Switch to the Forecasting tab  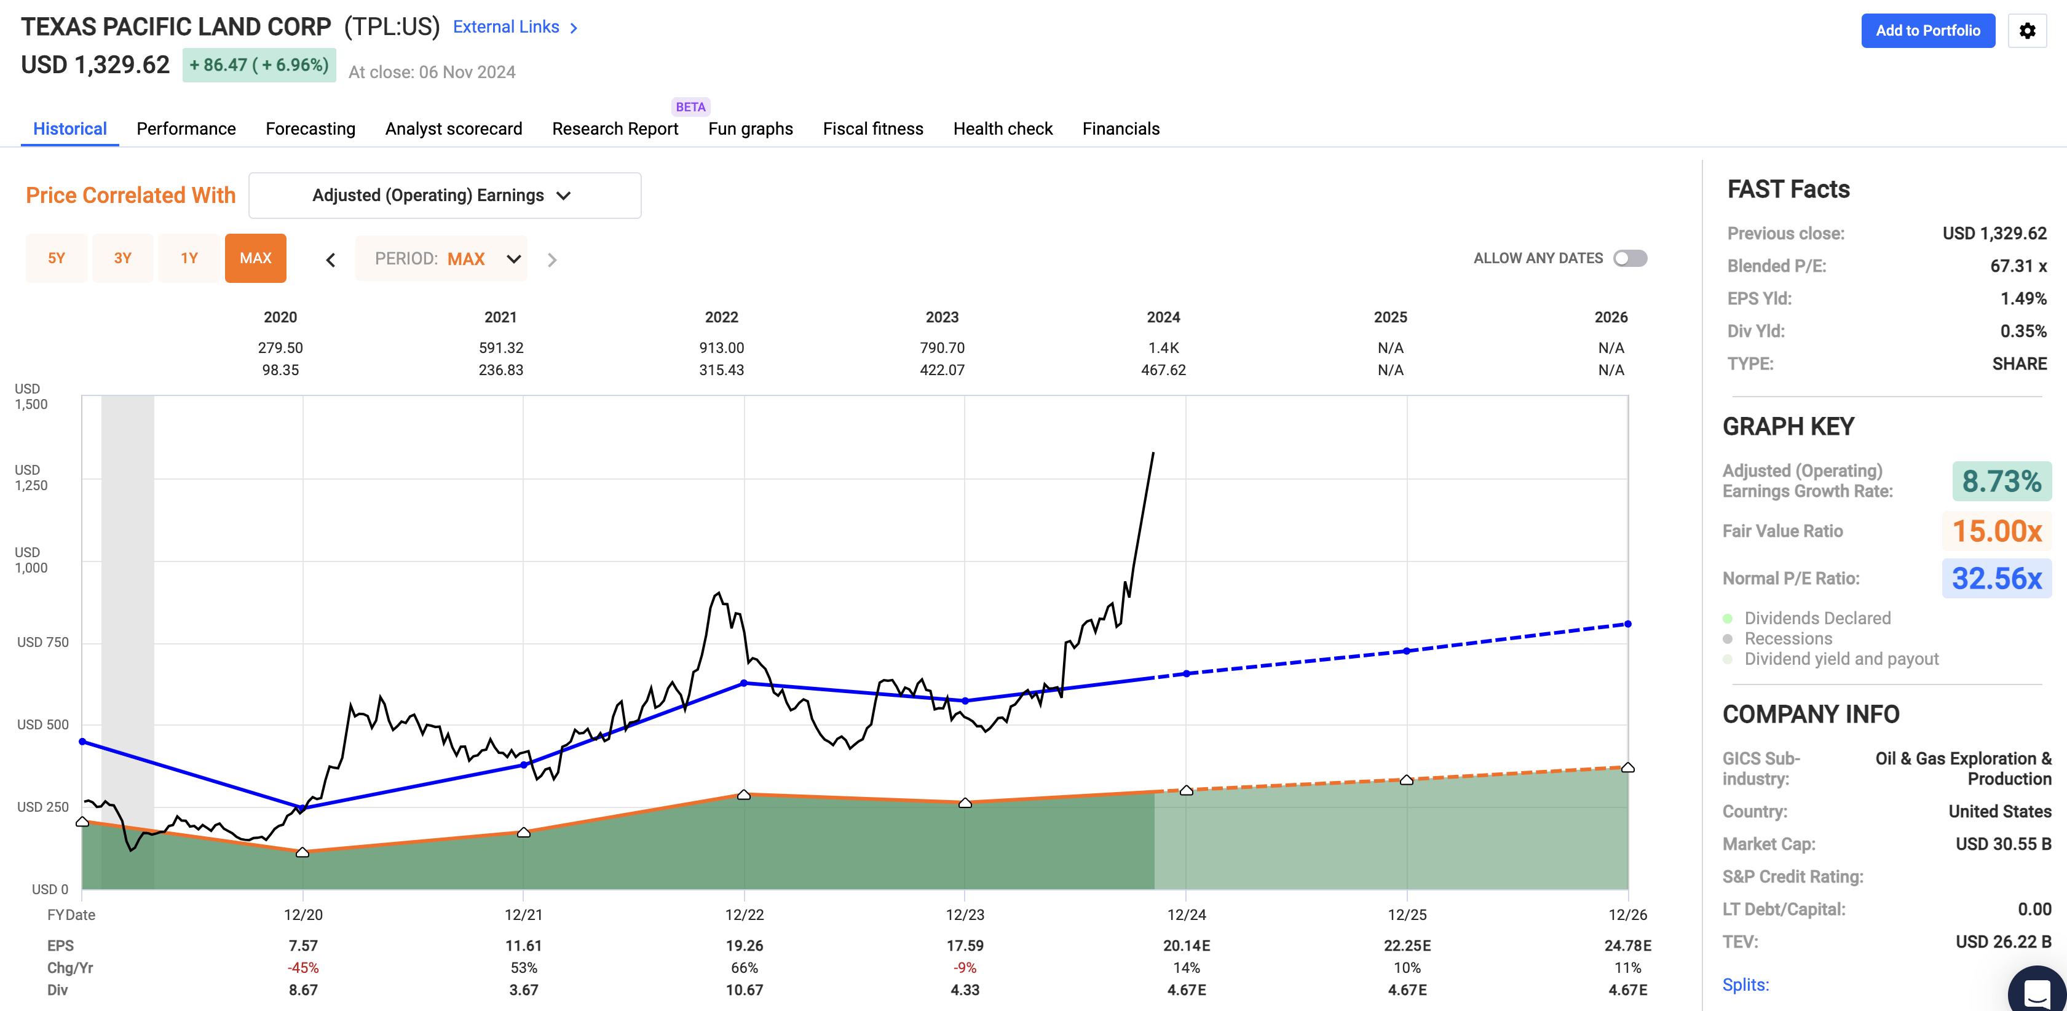(x=310, y=129)
